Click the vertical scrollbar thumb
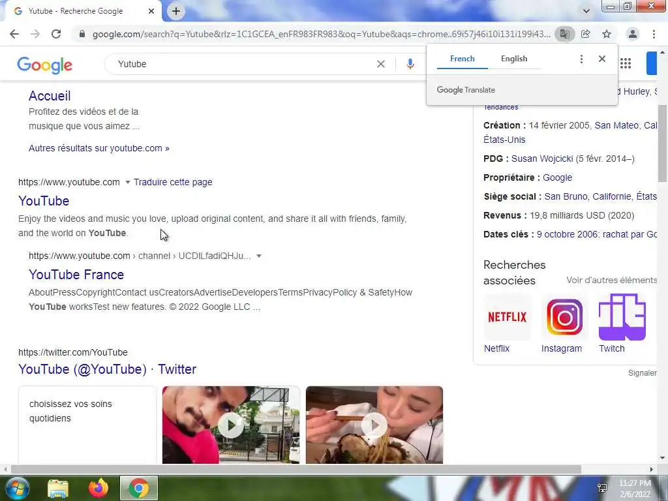Image resolution: width=668 pixels, height=501 pixels. click(663, 142)
